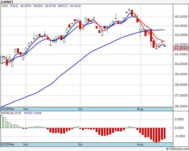Click the 0.000 MACD axis label
189x151 pixels.
pos(179,128)
